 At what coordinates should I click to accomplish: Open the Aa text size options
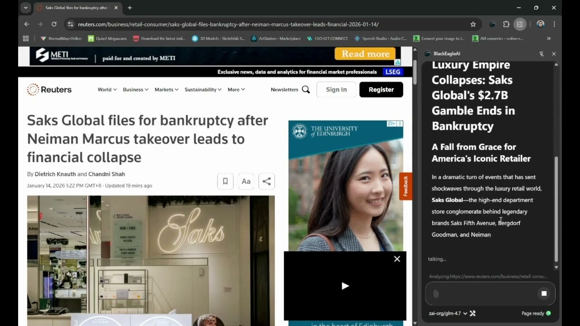(x=246, y=181)
